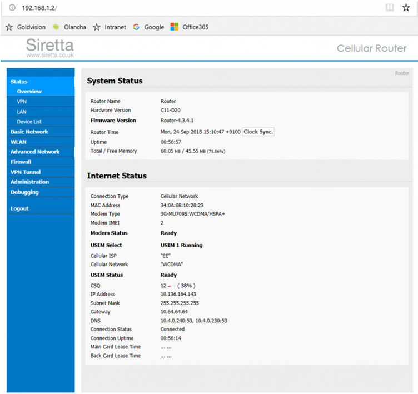Click the USIM 1 Running value
The width and height of the screenshot is (418, 394).
[x=181, y=245]
